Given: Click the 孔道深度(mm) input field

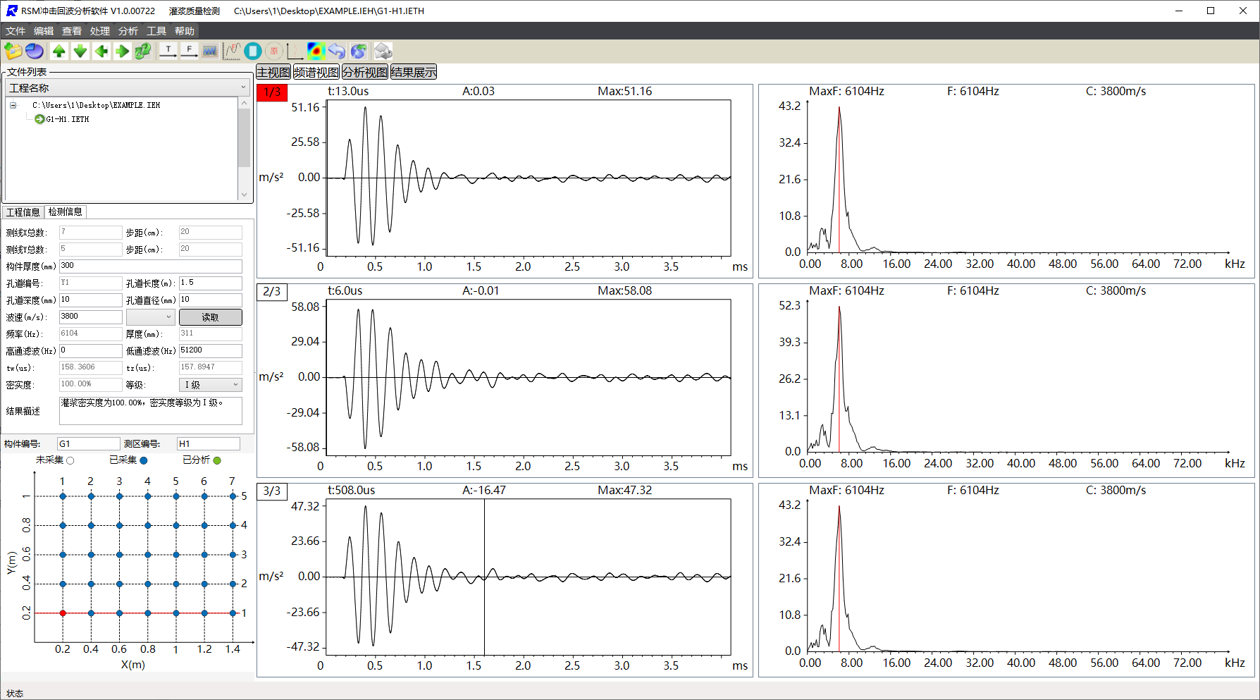Looking at the screenshot, I should click(x=91, y=300).
